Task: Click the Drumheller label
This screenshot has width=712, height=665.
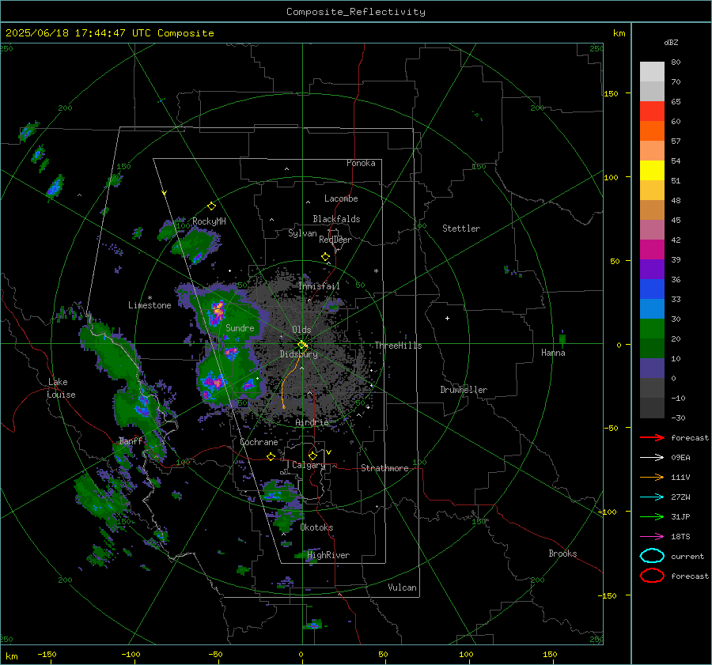Action: click(464, 390)
